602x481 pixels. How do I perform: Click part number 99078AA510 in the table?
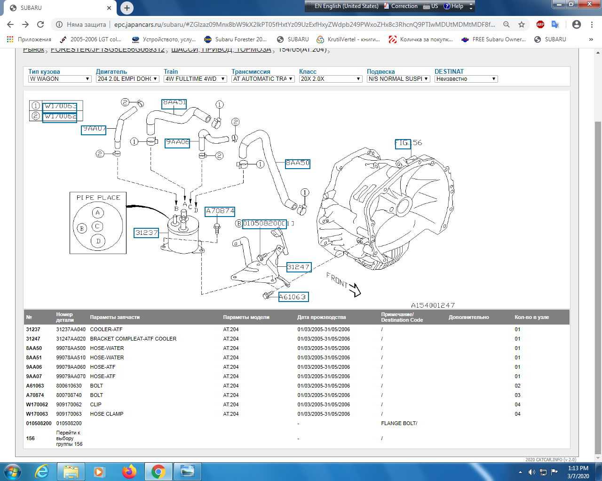coord(71,357)
